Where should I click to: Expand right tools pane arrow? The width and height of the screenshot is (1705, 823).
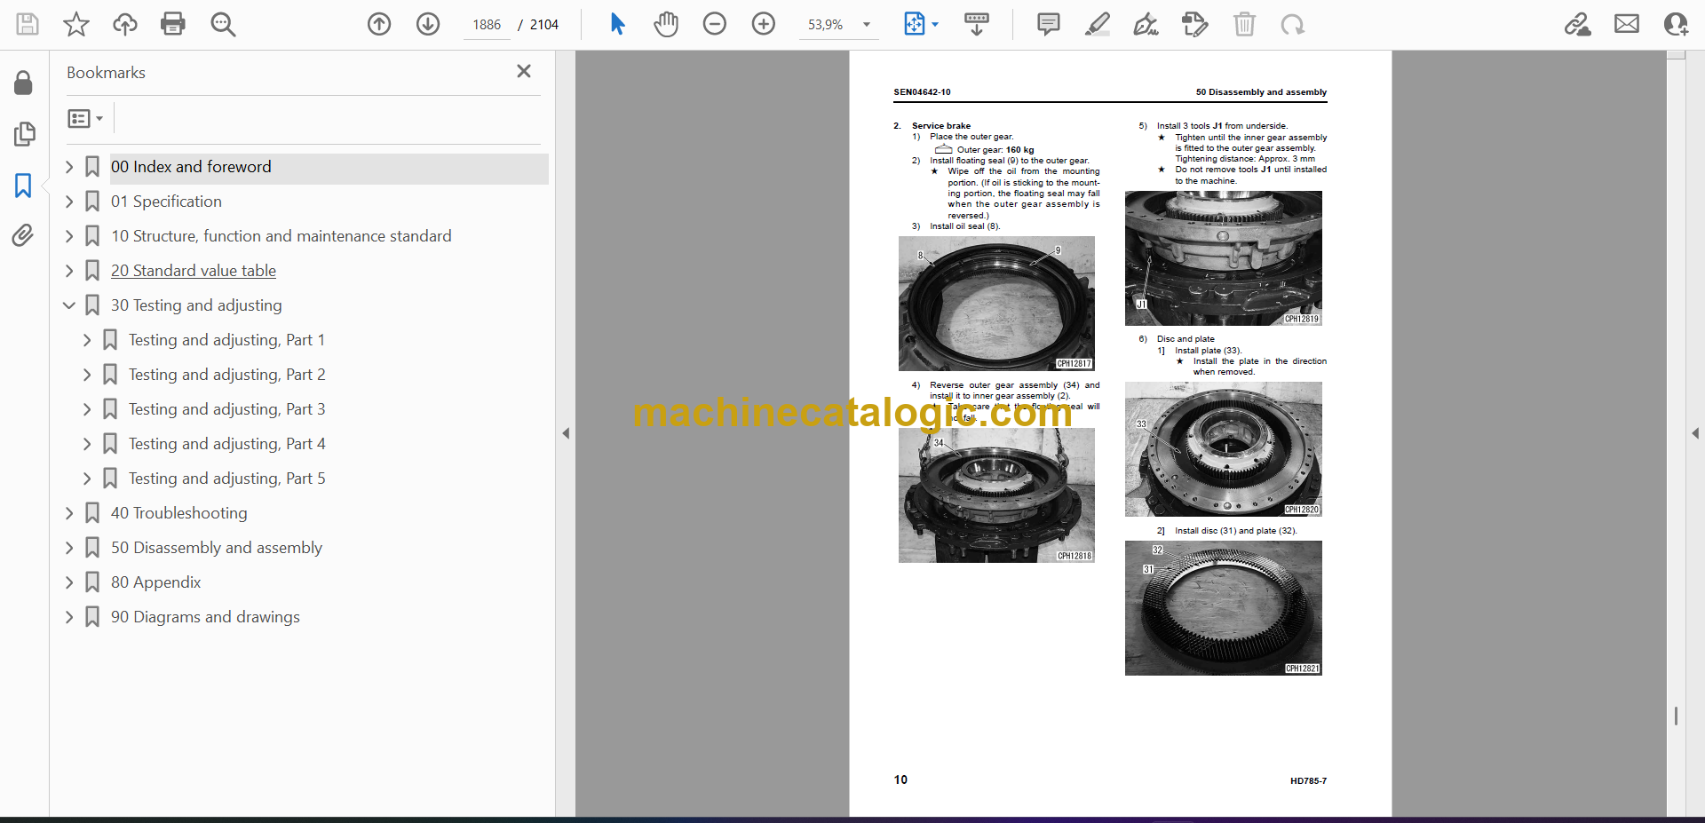click(x=1695, y=433)
